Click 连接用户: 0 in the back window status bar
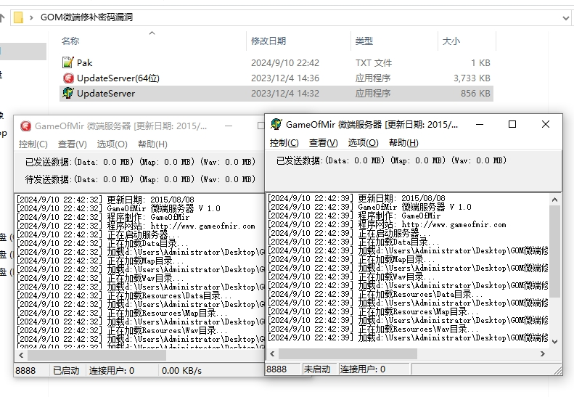Viewport: 574px width, 397px height. click(112, 371)
